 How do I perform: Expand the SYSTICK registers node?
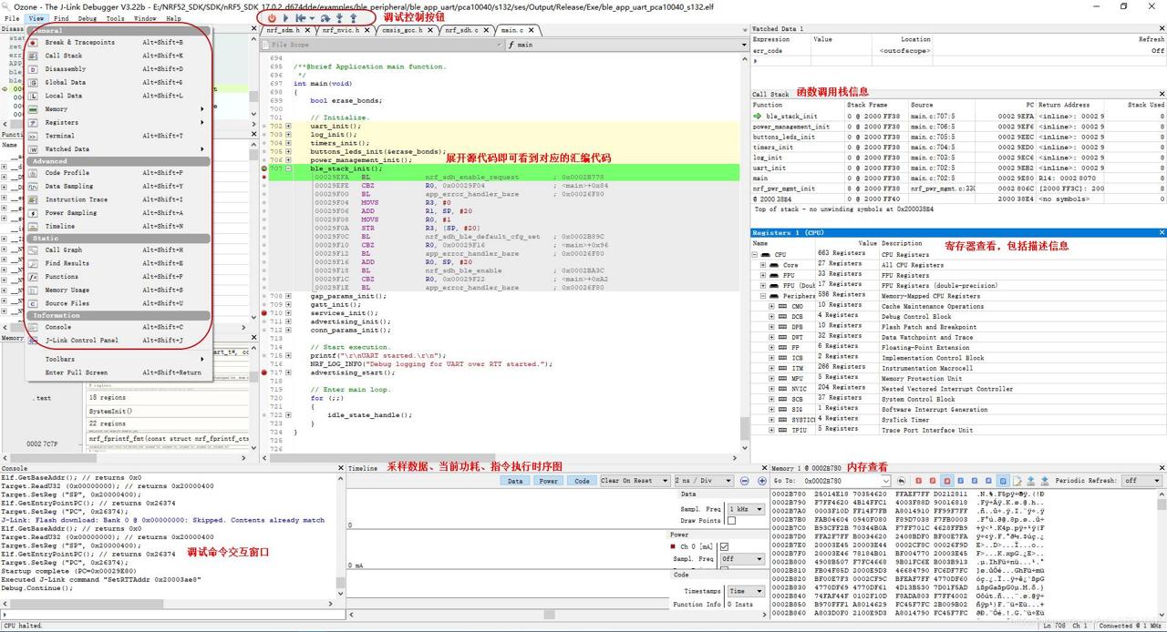click(771, 420)
